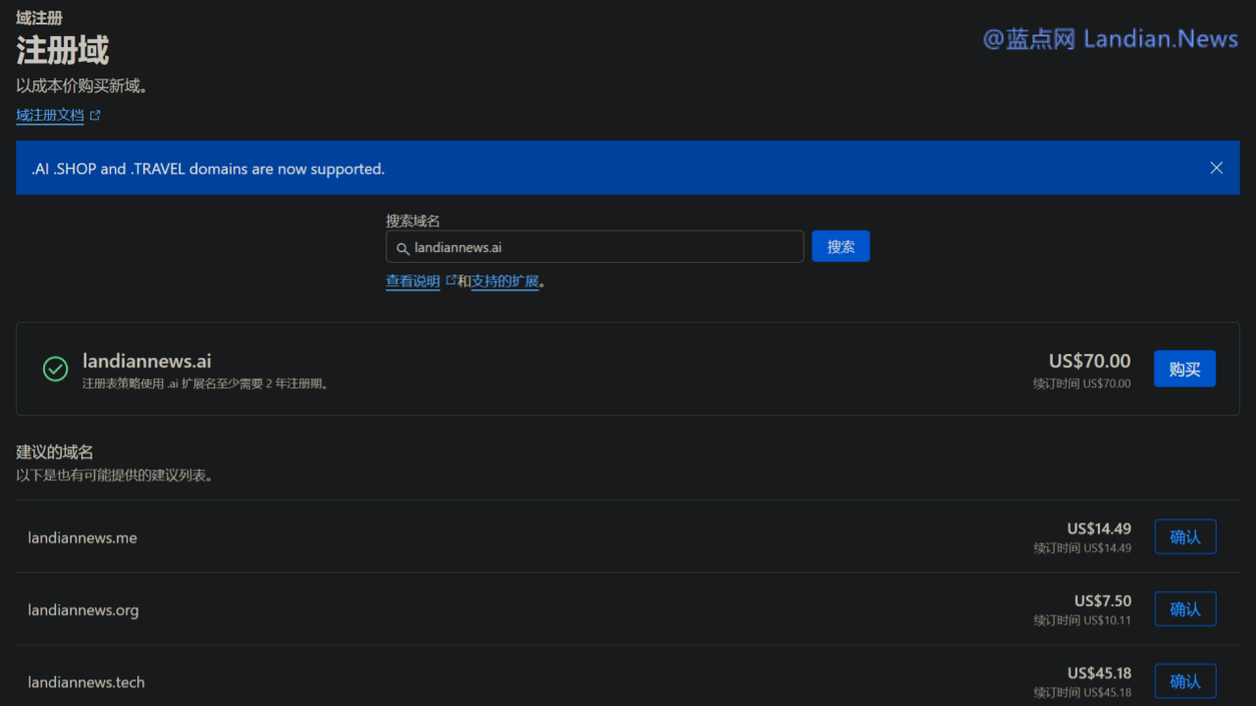This screenshot has height=706, width=1256.
Task: Click the US$70.00 price for landiannews.ai
Action: coord(1089,361)
